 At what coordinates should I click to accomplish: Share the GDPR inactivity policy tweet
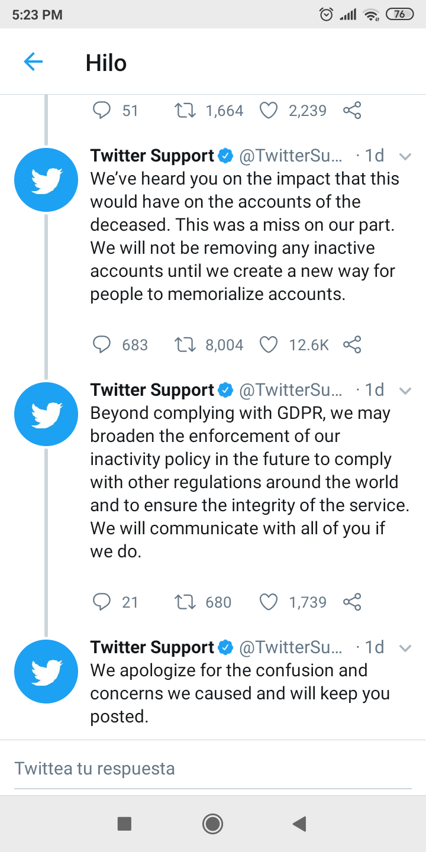click(352, 602)
